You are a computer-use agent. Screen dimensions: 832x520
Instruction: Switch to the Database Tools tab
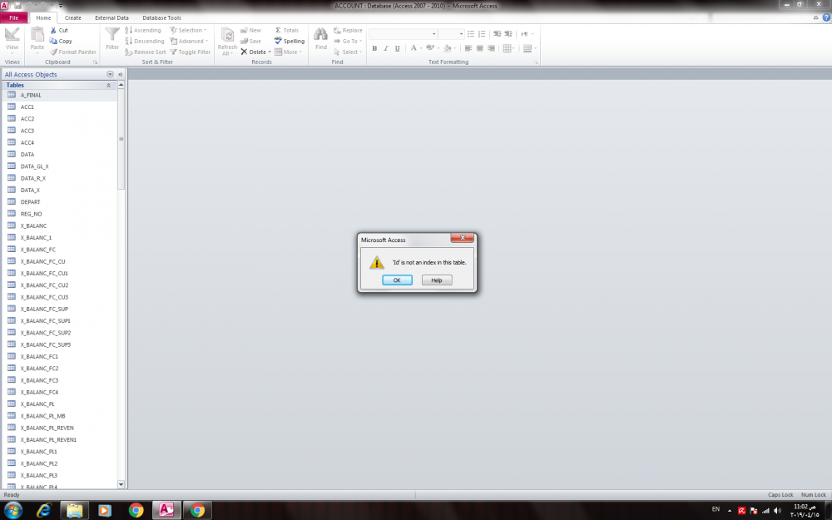click(x=162, y=17)
